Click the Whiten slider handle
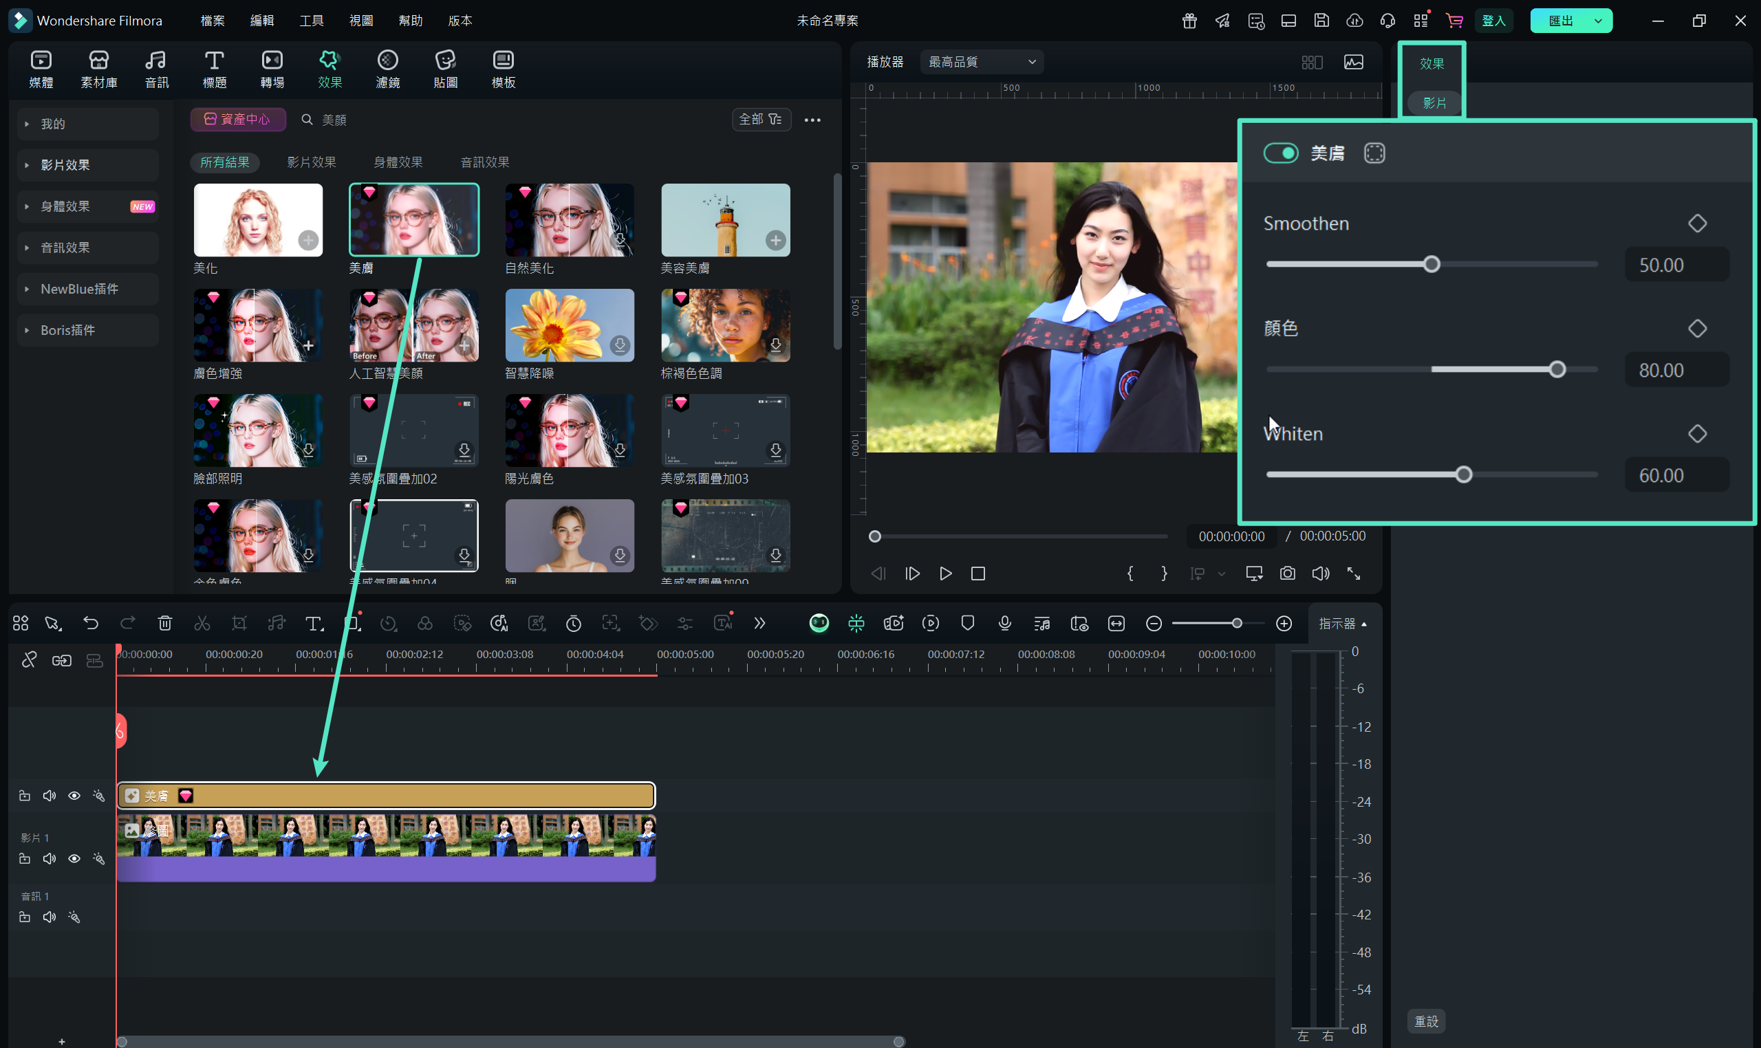 [1464, 474]
